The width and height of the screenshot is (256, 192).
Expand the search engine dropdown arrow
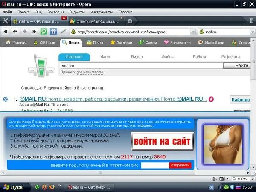click(253, 32)
